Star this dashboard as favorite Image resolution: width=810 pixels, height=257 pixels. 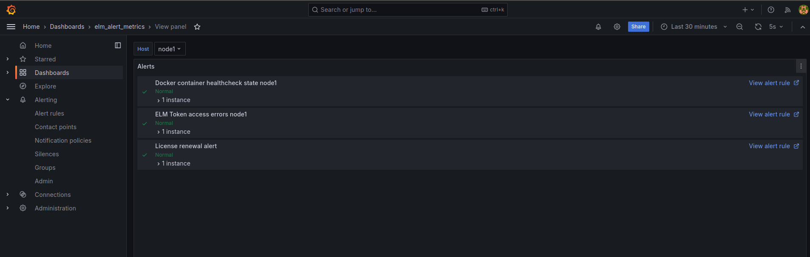click(197, 27)
